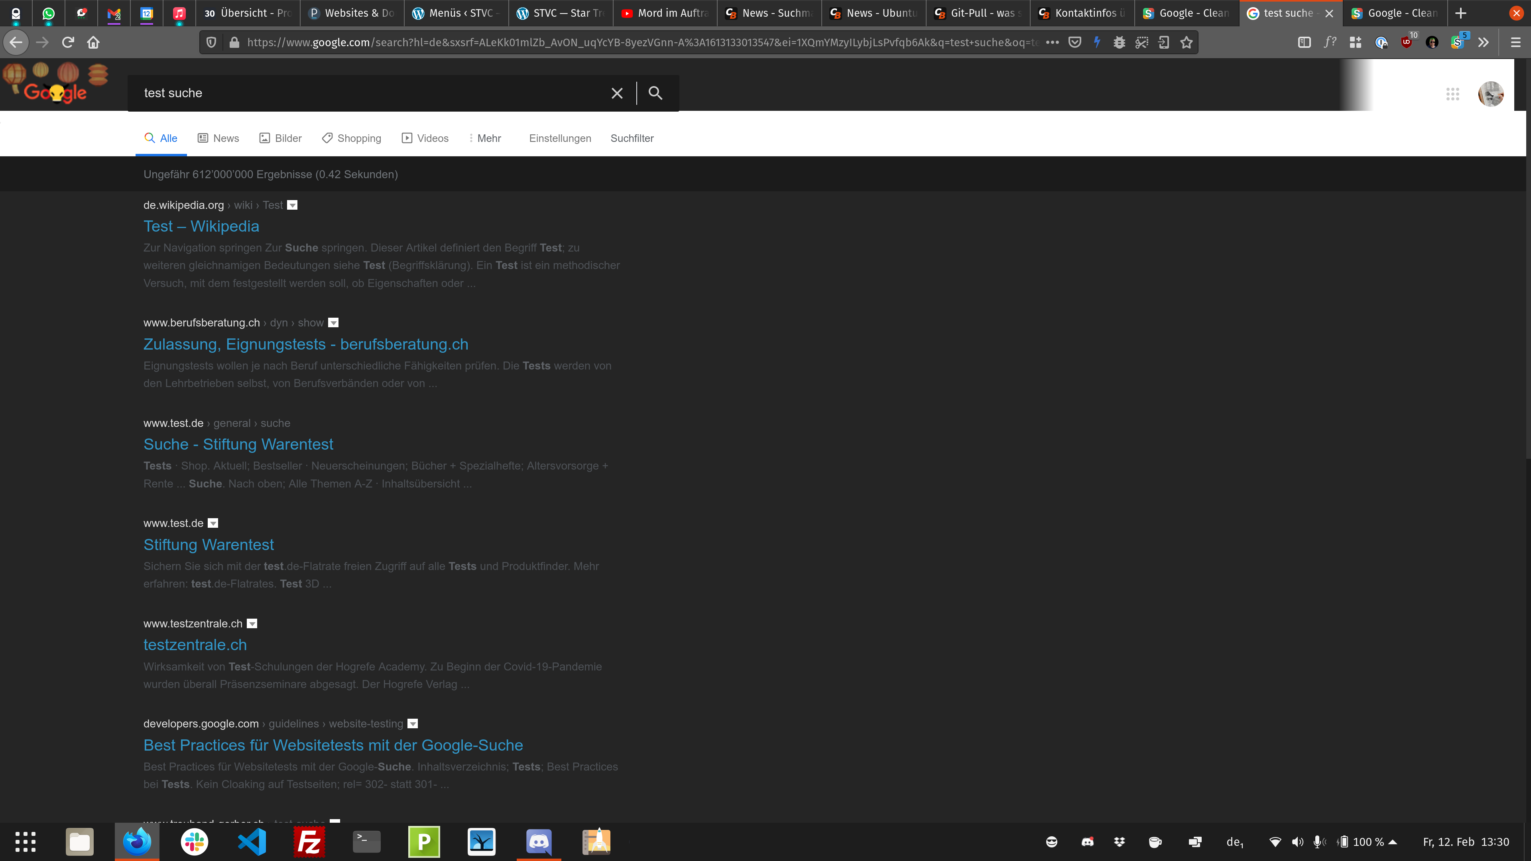
Task: Reload the current page
Action: point(68,42)
